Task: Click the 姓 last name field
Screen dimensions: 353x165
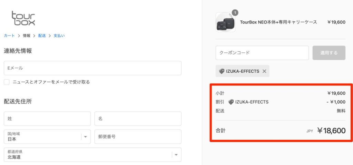Action: pyautogui.click(x=47, y=118)
